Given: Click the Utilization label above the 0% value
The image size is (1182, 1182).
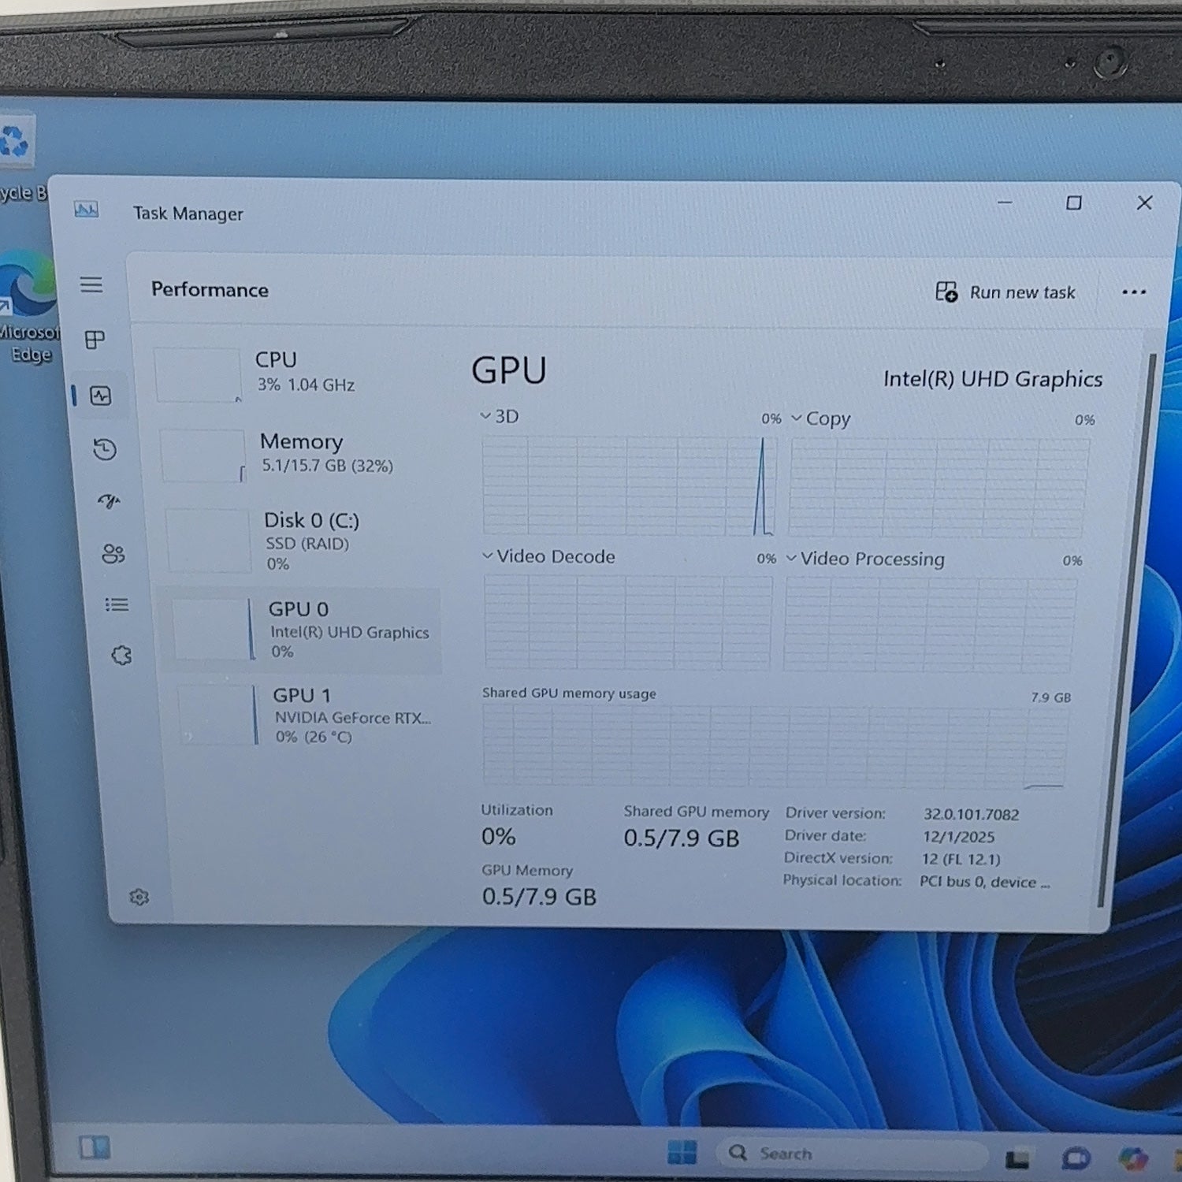Looking at the screenshot, I should click(517, 810).
